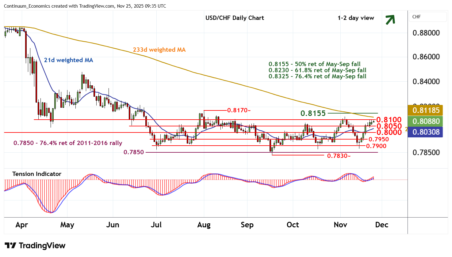This screenshot has height=257, width=452.
Task: Click the Aug marker on time axis
Action: tap(204, 225)
